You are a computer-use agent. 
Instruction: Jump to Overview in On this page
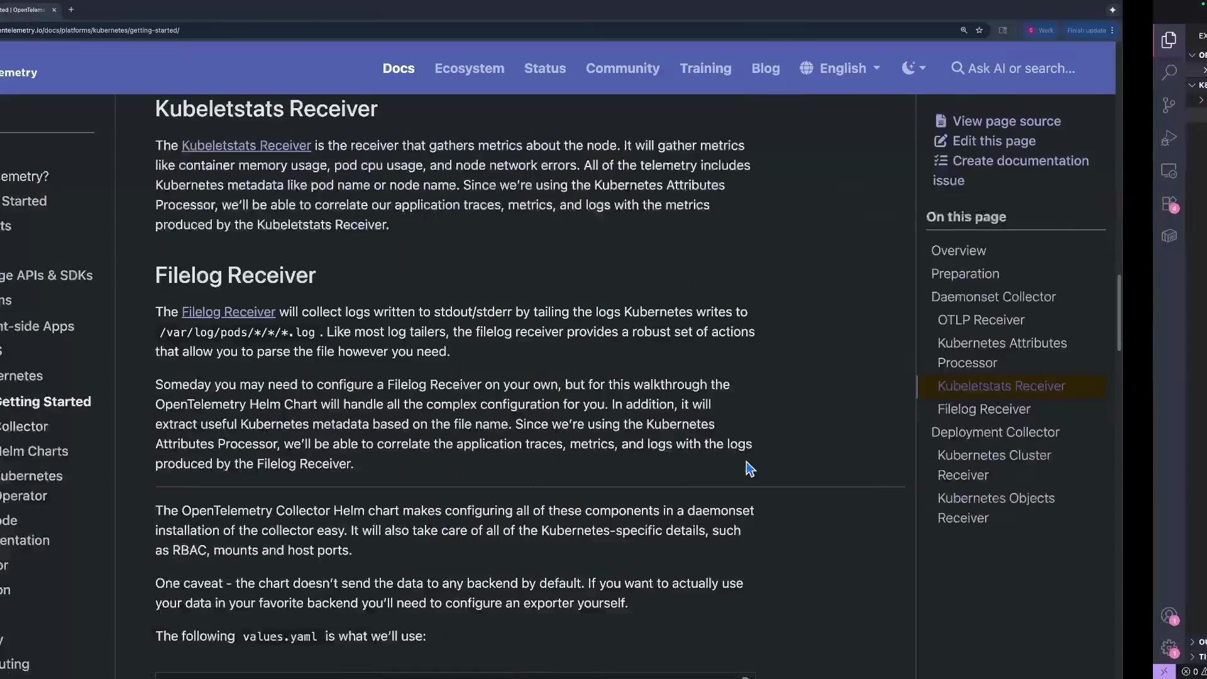(x=958, y=250)
